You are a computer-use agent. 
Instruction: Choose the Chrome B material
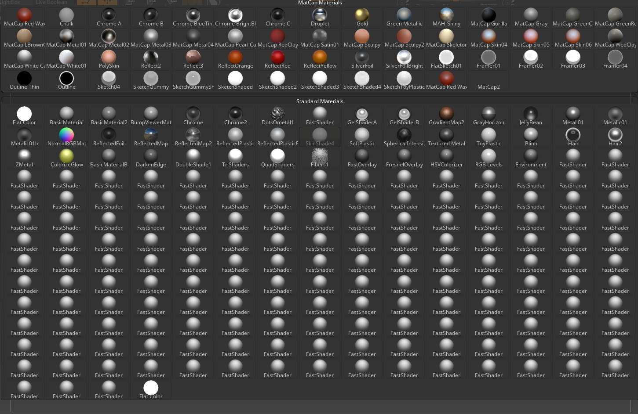[151, 17]
